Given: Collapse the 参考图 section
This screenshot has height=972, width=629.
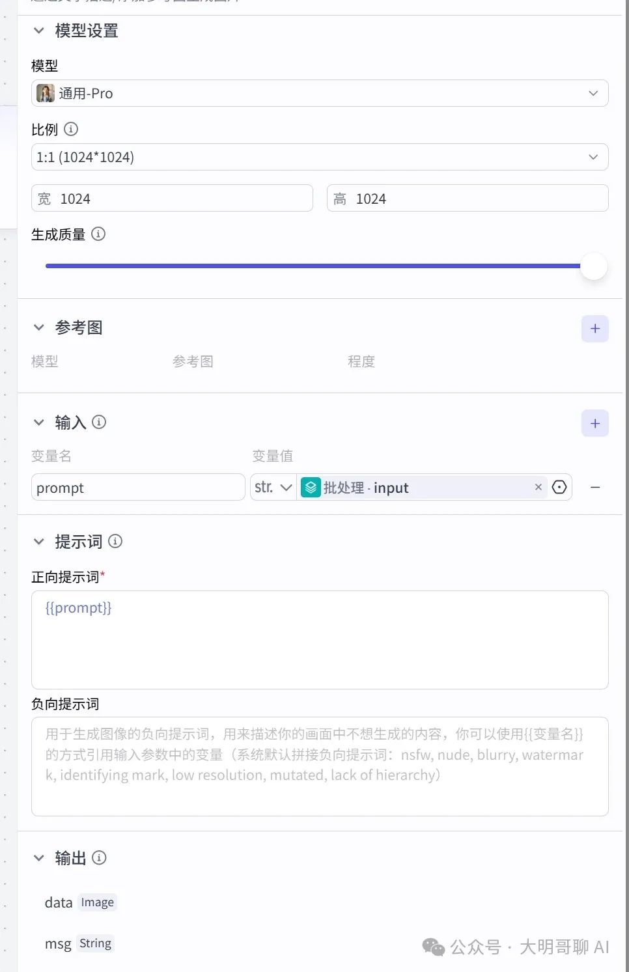Looking at the screenshot, I should coord(39,327).
